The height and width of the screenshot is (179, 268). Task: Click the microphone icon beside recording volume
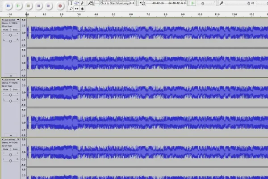222,3
